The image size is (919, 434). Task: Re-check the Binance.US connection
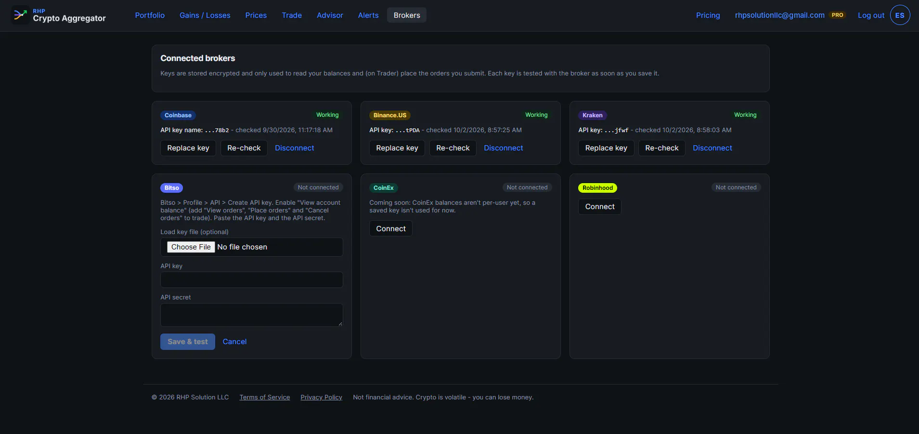[453, 148]
